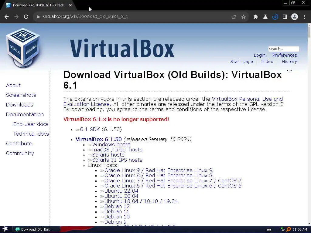Screen dimensions: 311x233
Task: Click the start menu star icon
Action: (x=5, y=229)
